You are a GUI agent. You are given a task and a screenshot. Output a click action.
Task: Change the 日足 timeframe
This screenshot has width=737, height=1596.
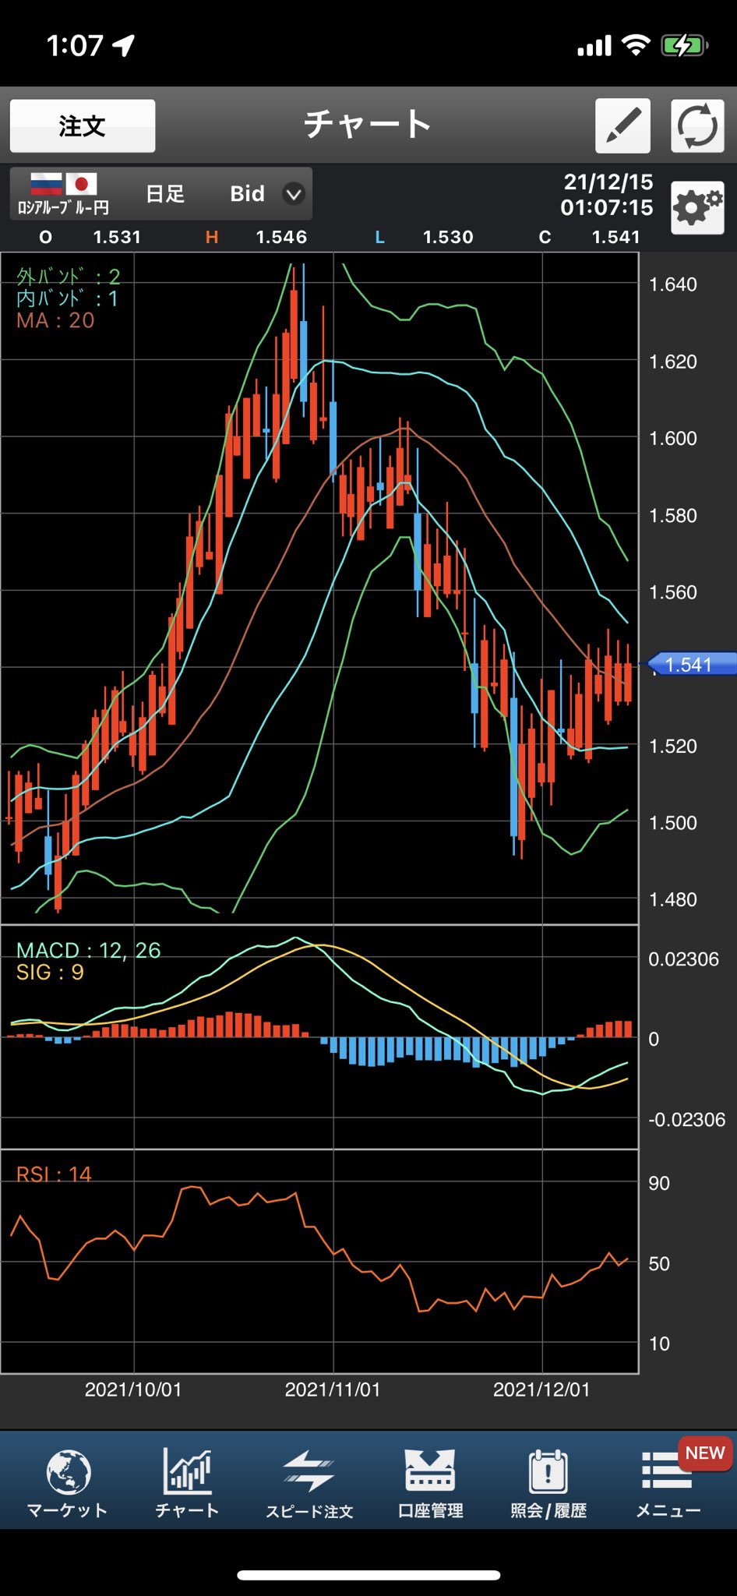point(165,194)
